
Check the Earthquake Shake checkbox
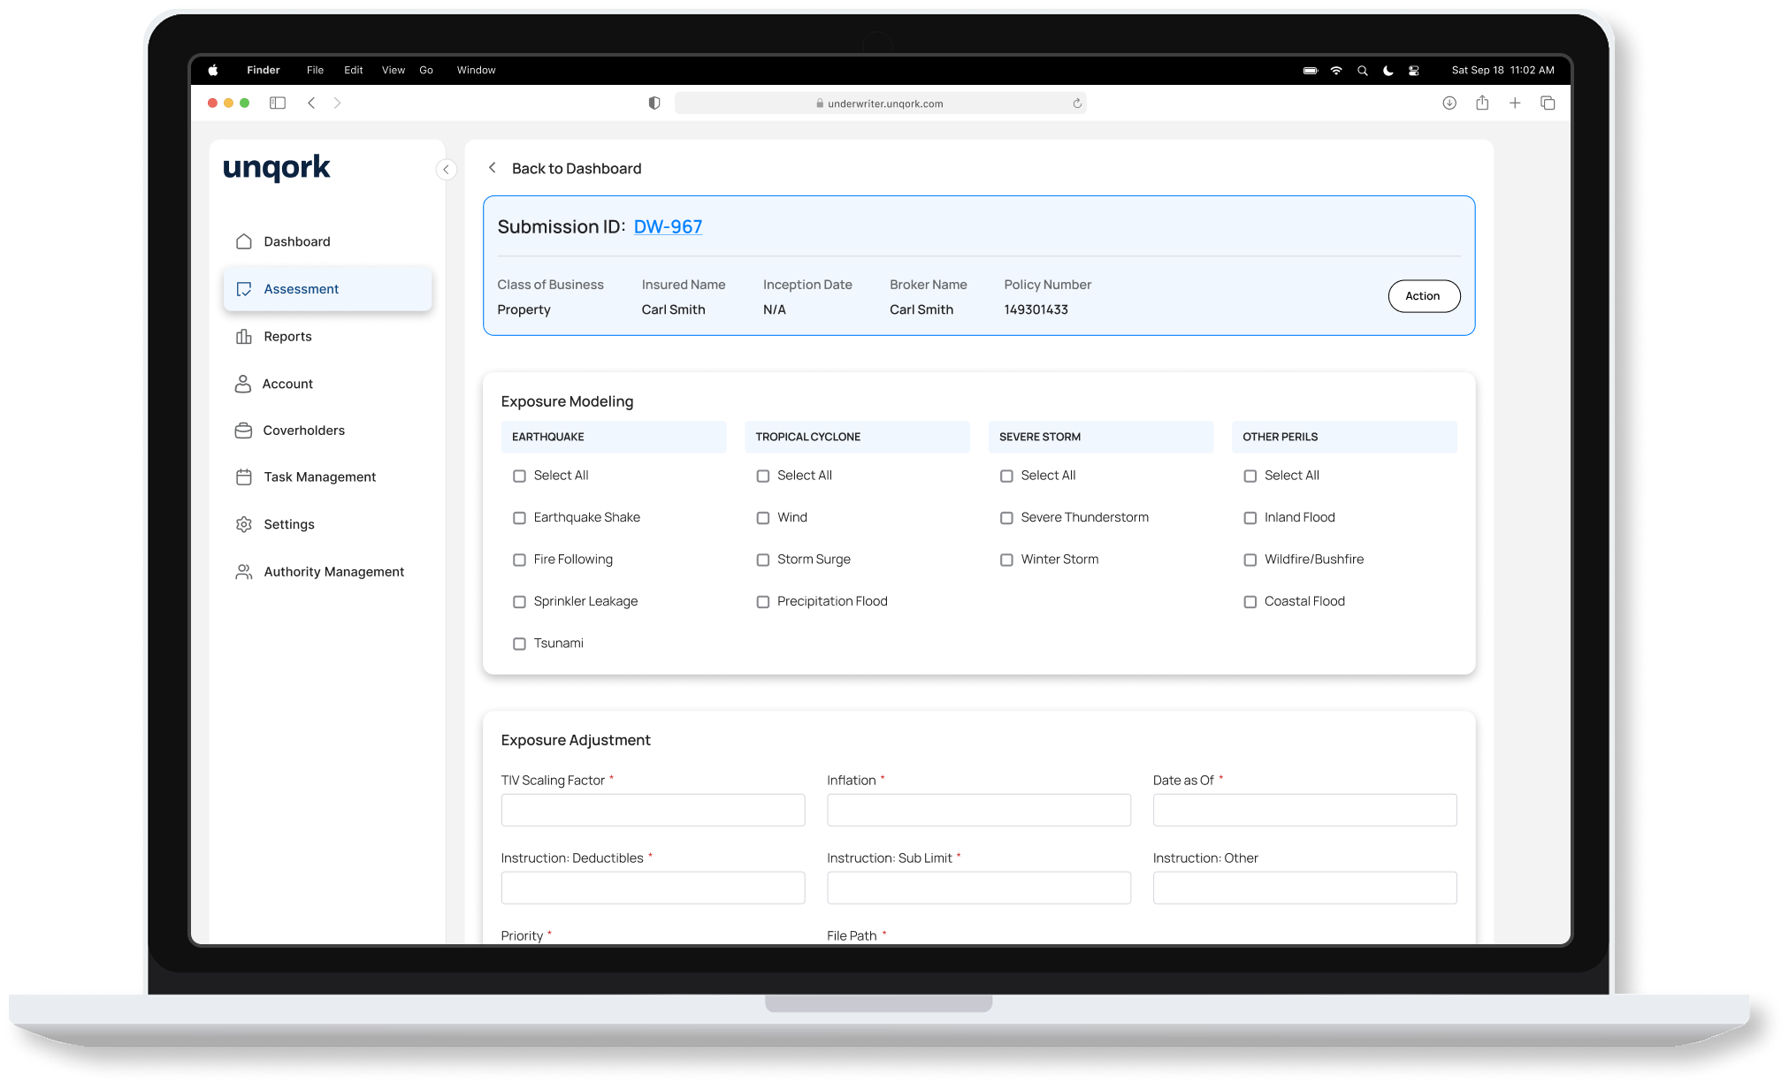519,518
